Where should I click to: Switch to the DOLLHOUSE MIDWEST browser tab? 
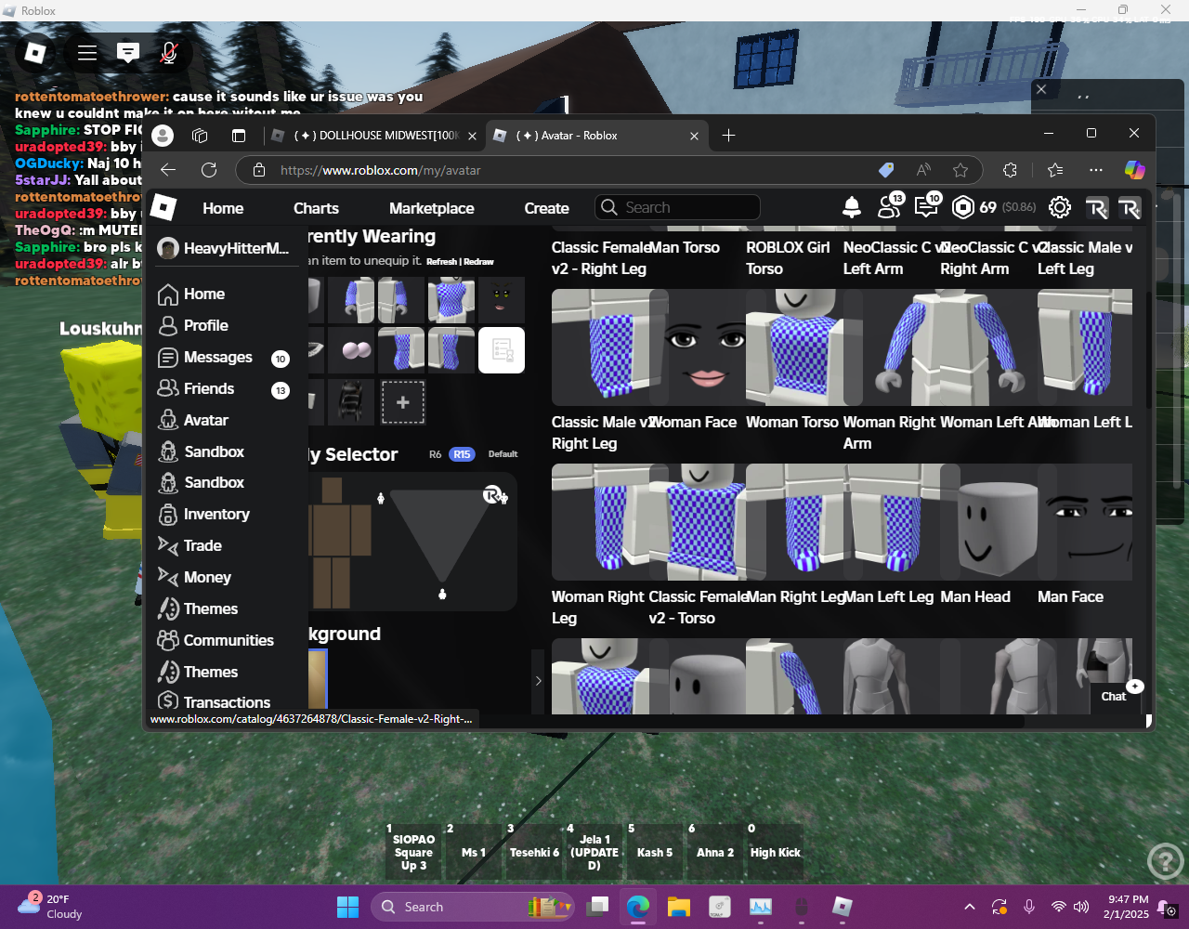(372, 136)
